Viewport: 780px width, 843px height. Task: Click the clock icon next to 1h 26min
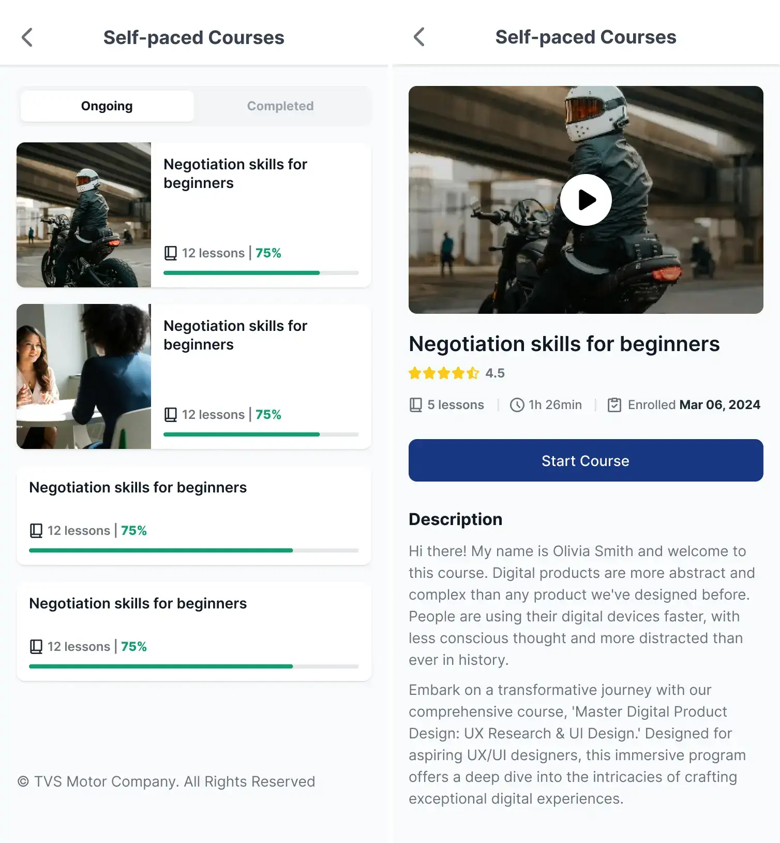click(x=517, y=405)
